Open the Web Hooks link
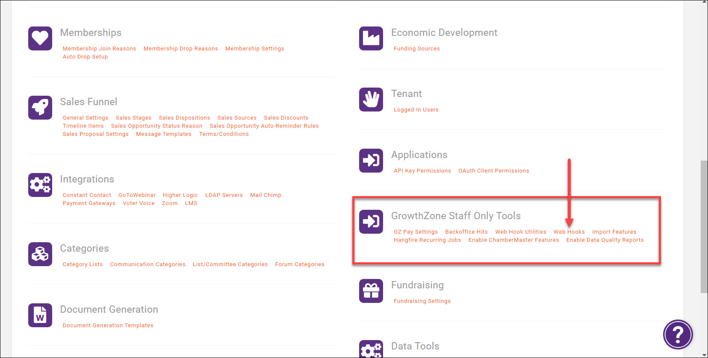 (569, 232)
